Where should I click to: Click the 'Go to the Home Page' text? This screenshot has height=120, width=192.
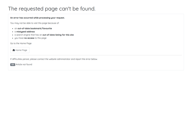tap(21, 43)
